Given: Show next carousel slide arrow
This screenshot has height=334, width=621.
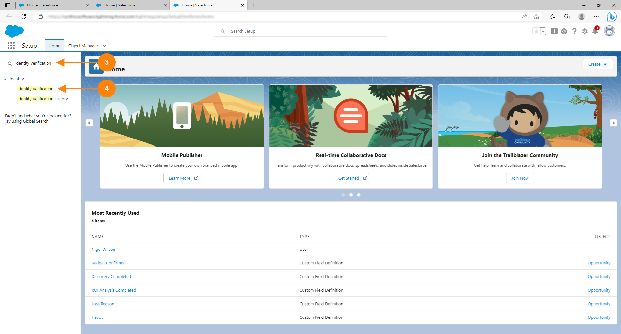Looking at the screenshot, I should click(613, 123).
